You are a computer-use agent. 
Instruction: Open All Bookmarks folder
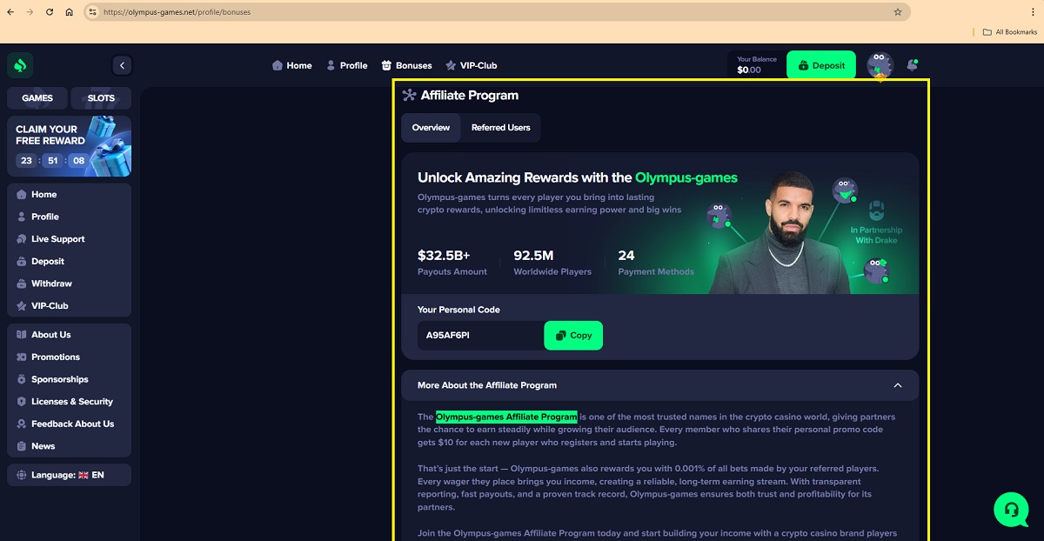(1009, 32)
